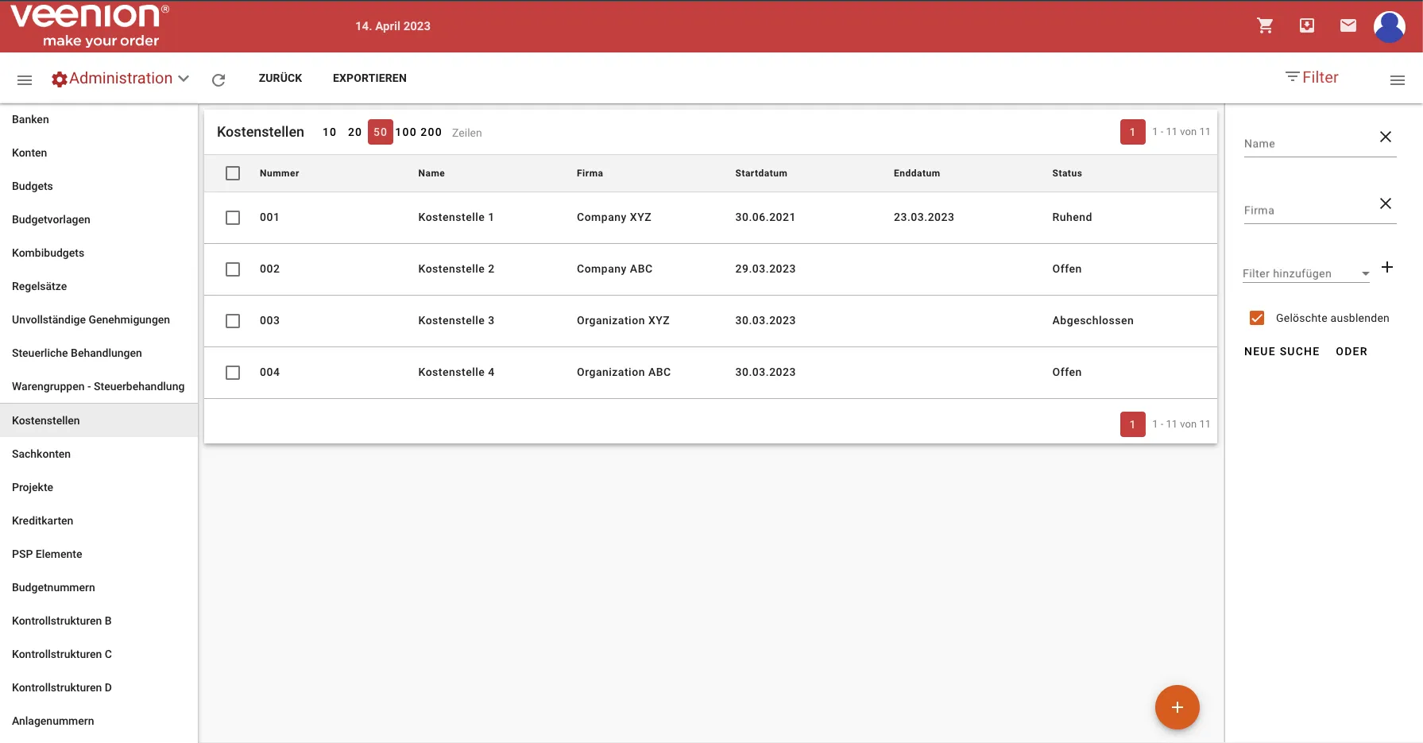1423x743 pixels.
Task: Uncheck Gelöschte ausblenden checkbox
Action: (x=1257, y=318)
